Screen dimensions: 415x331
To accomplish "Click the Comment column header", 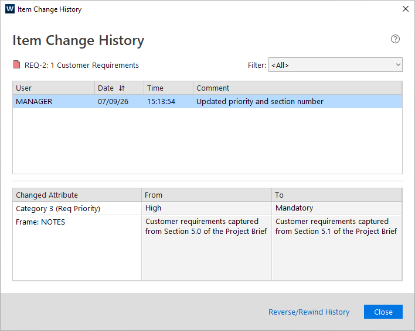I will 298,88.
